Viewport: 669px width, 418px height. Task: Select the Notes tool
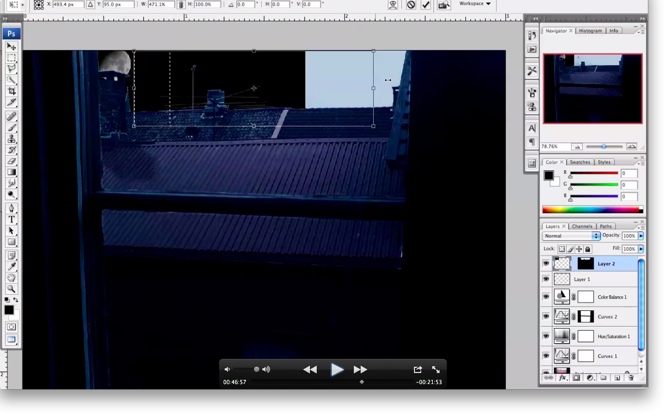[11, 256]
